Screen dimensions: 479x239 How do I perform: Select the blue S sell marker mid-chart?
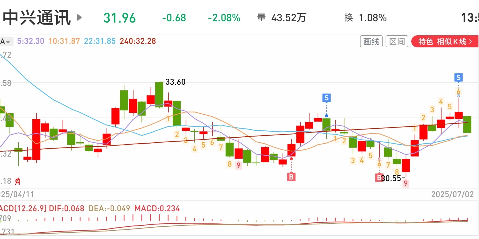pyautogui.click(x=326, y=98)
